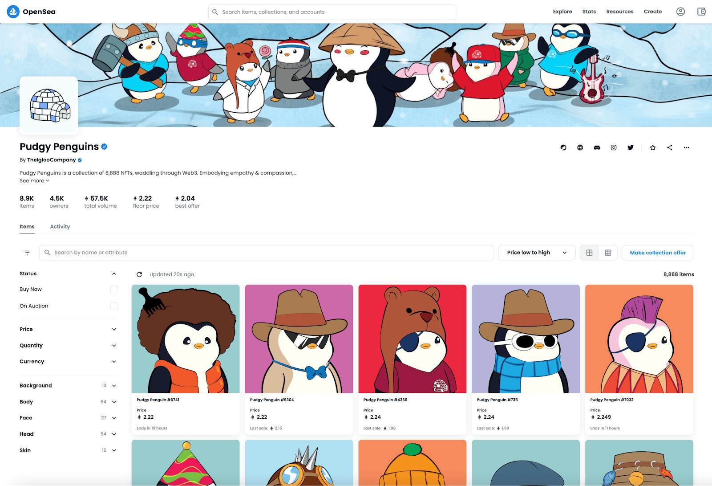Click the 4.5K owners stat
This screenshot has height=486, width=712.
(59, 202)
